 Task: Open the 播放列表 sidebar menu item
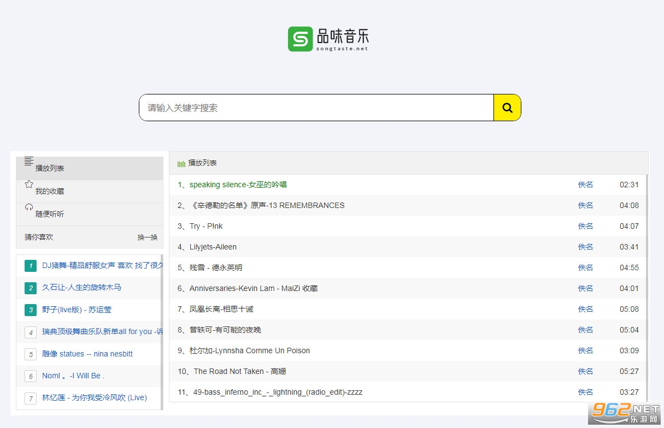tap(50, 168)
